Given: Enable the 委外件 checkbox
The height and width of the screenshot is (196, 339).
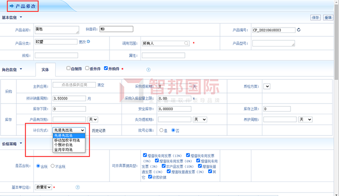Looking at the screenshot, I should tap(87, 68).
